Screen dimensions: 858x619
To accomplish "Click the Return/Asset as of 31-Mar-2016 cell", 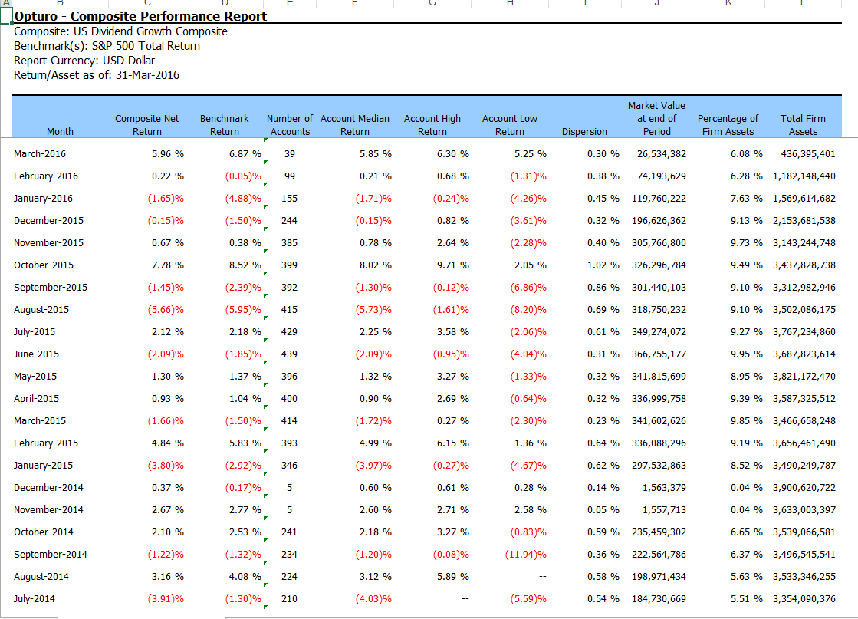I will click(97, 75).
